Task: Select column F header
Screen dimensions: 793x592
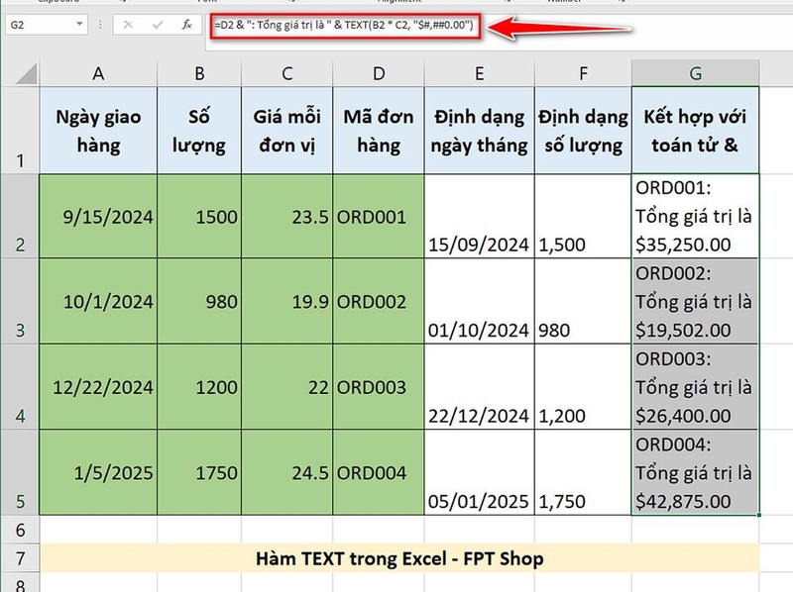Action: 583,73
